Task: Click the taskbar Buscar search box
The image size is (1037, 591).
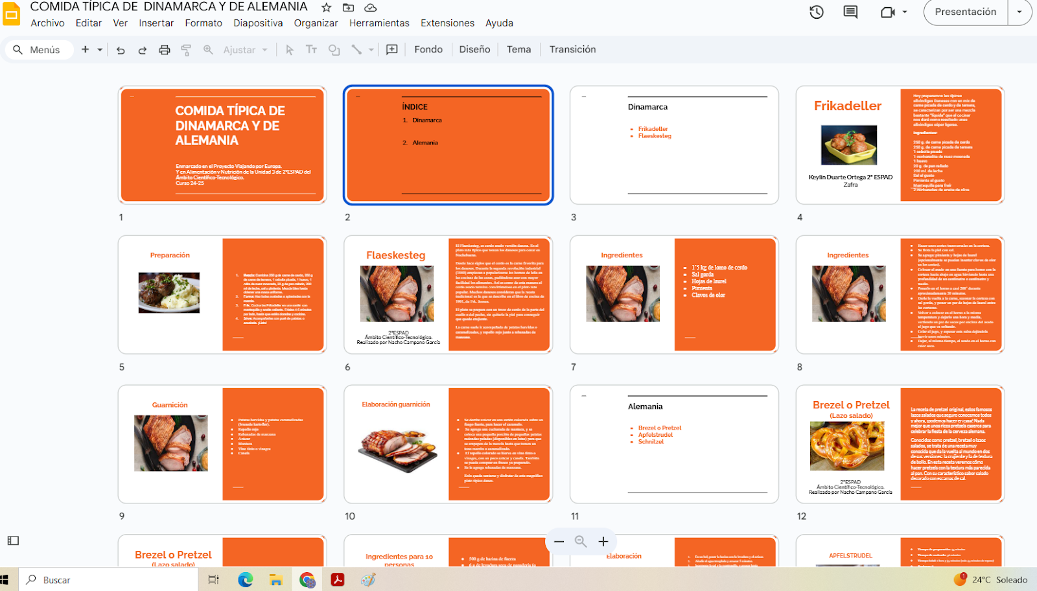Action: 107,580
